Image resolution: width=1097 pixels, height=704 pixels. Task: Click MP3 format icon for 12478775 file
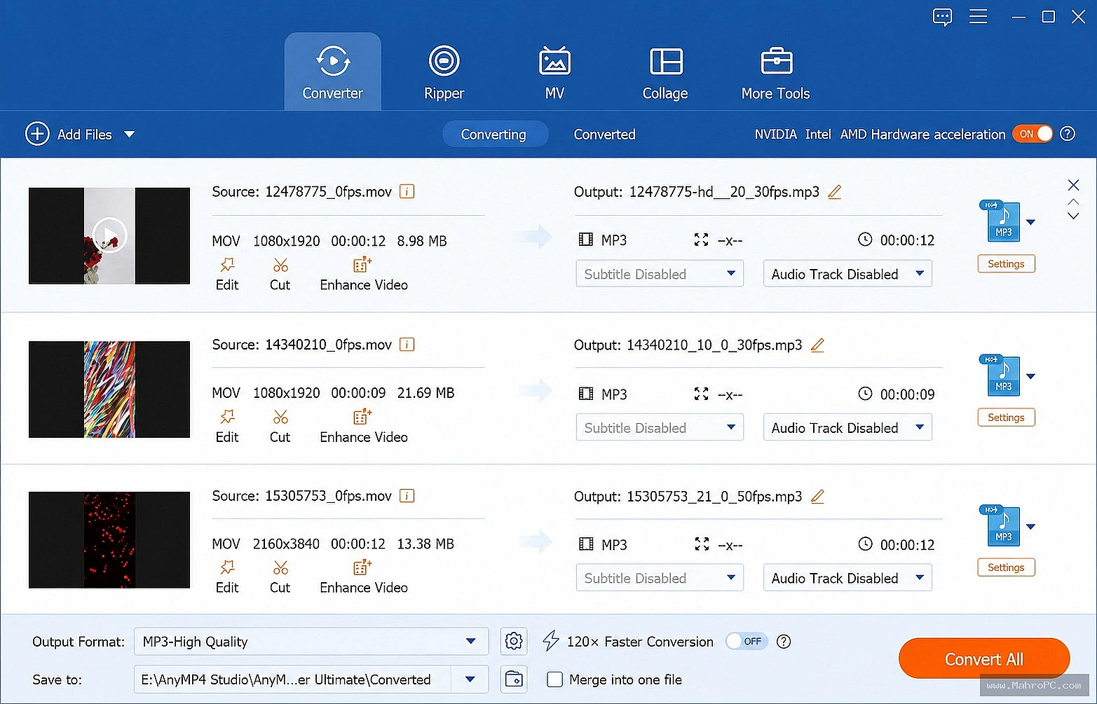pyautogui.click(x=1001, y=221)
